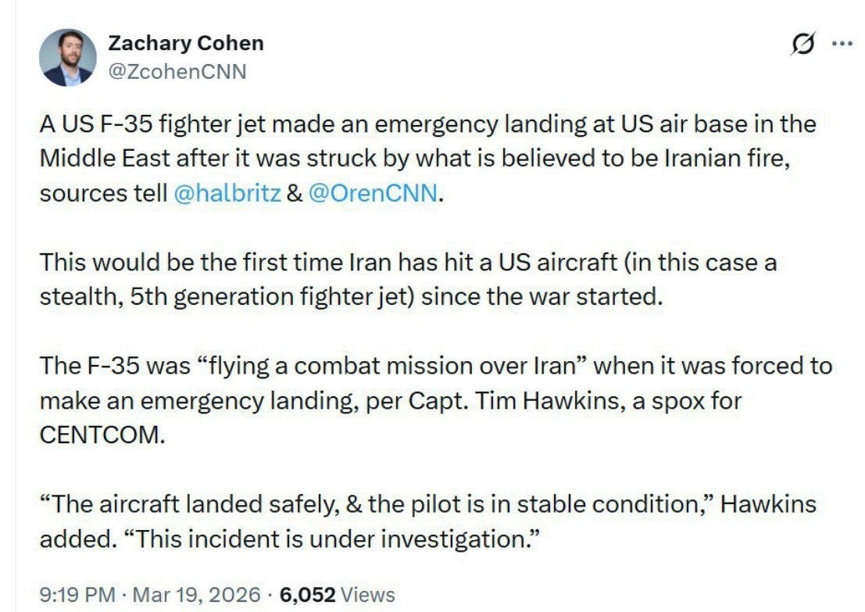Open the Zachary Cohen display name

(185, 43)
